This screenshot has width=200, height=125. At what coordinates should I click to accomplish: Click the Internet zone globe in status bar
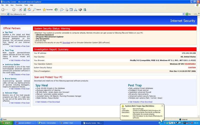click(x=180, y=119)
